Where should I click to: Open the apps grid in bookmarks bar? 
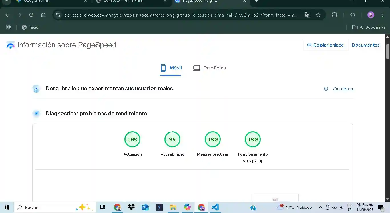click(9, 27)
